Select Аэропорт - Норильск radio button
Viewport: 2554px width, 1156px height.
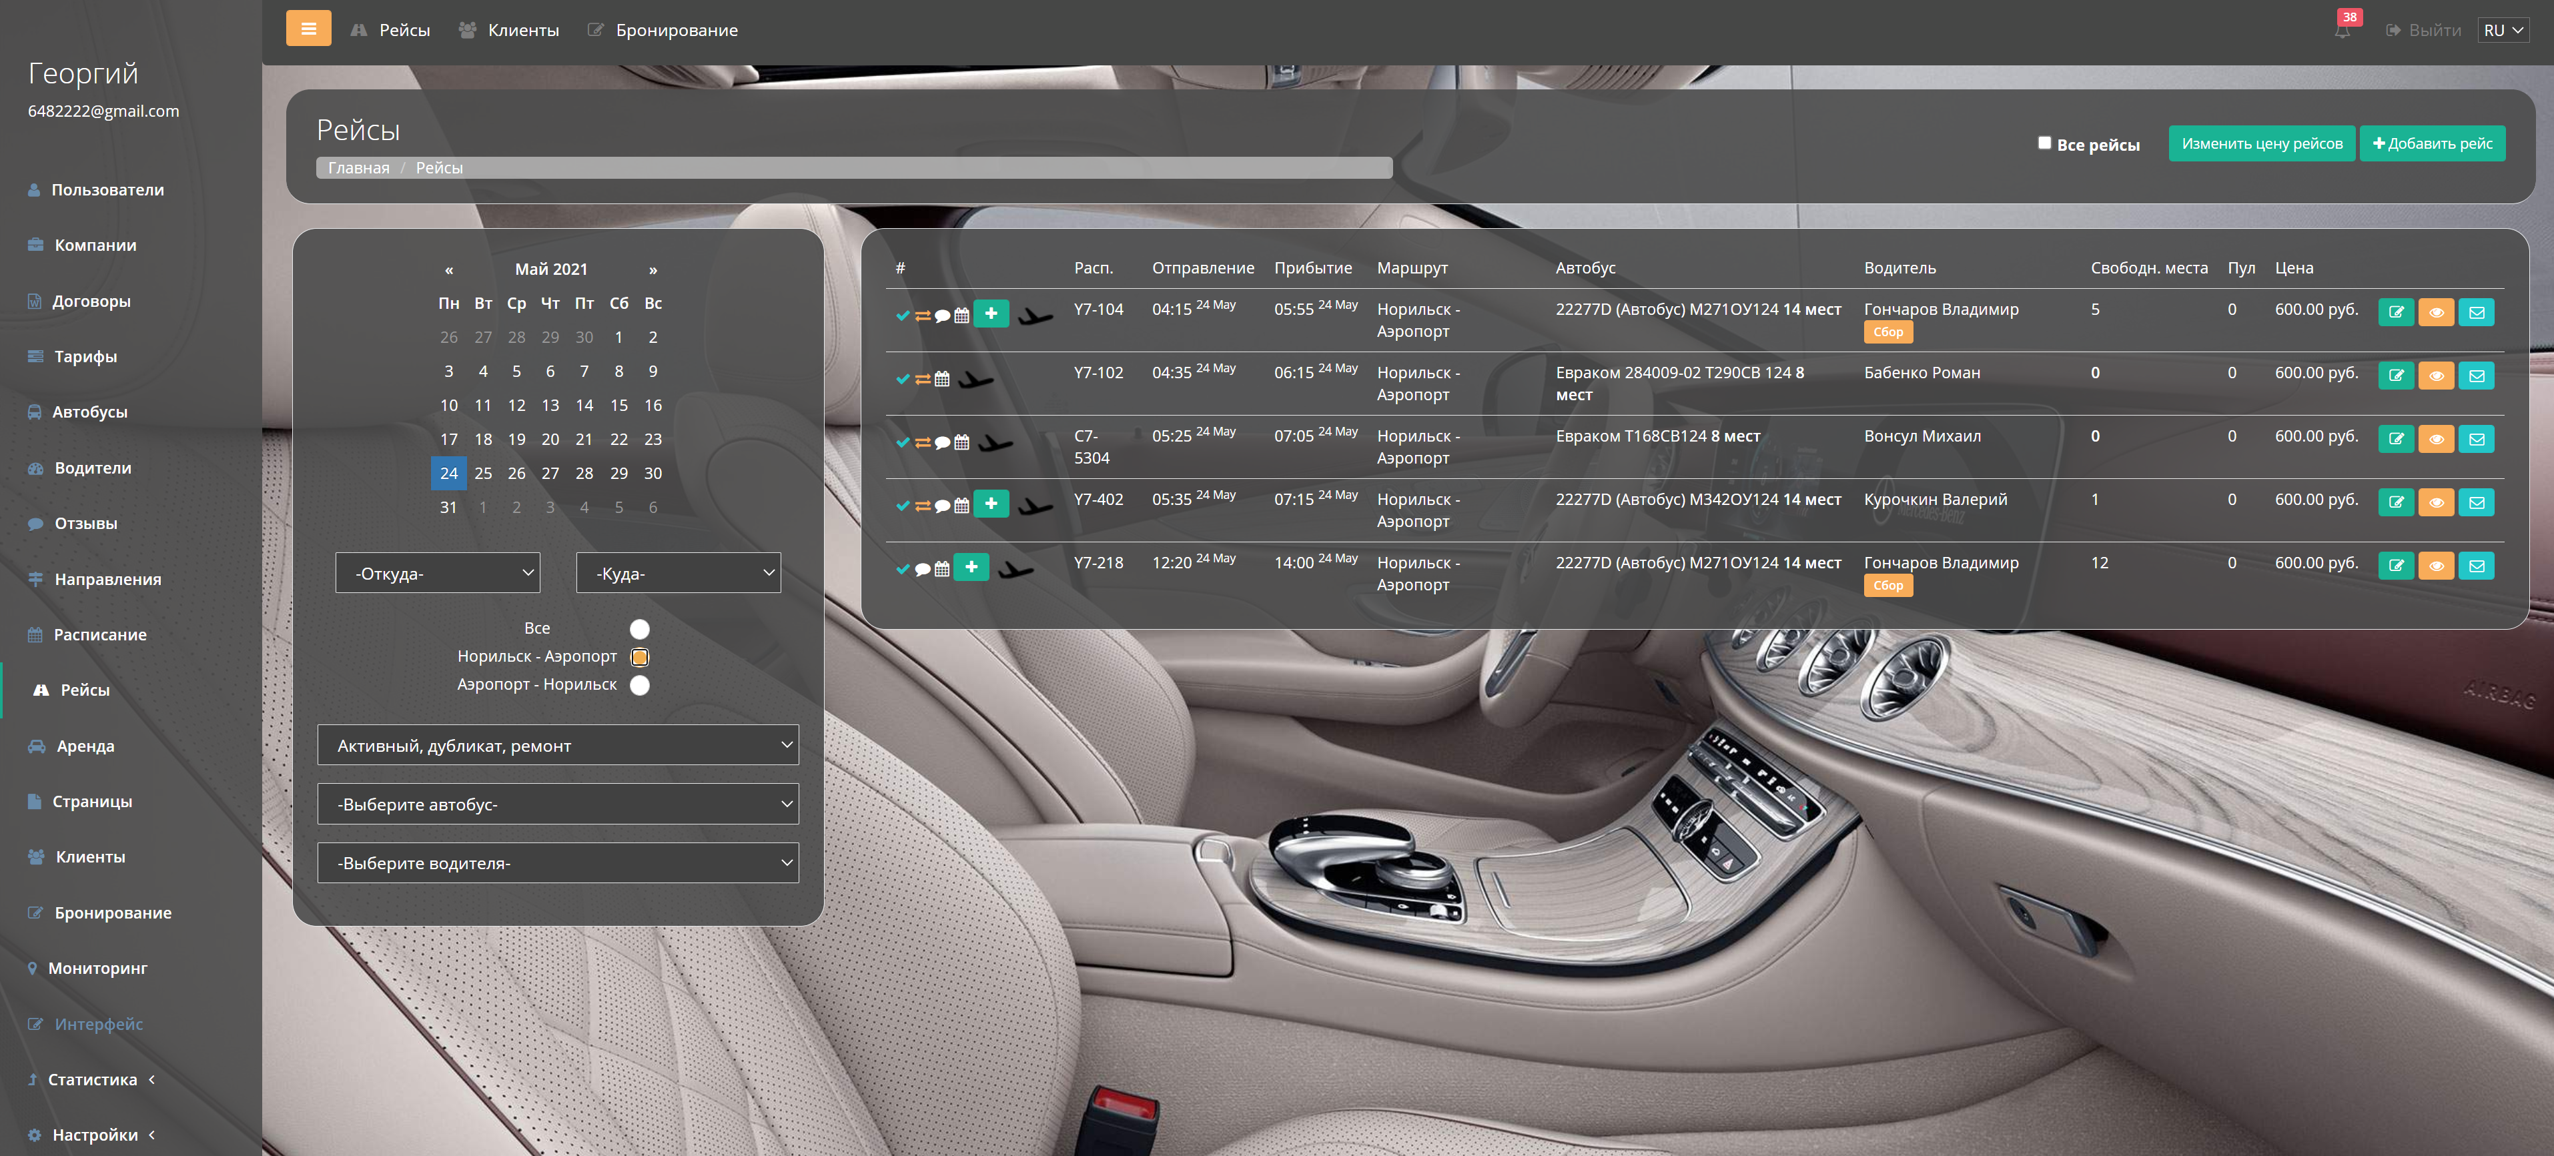639,685
